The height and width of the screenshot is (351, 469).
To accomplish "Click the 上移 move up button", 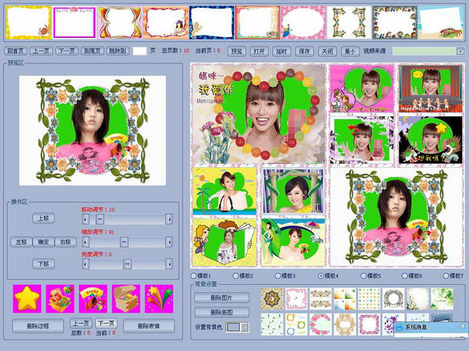I will [x=44, y=218].
